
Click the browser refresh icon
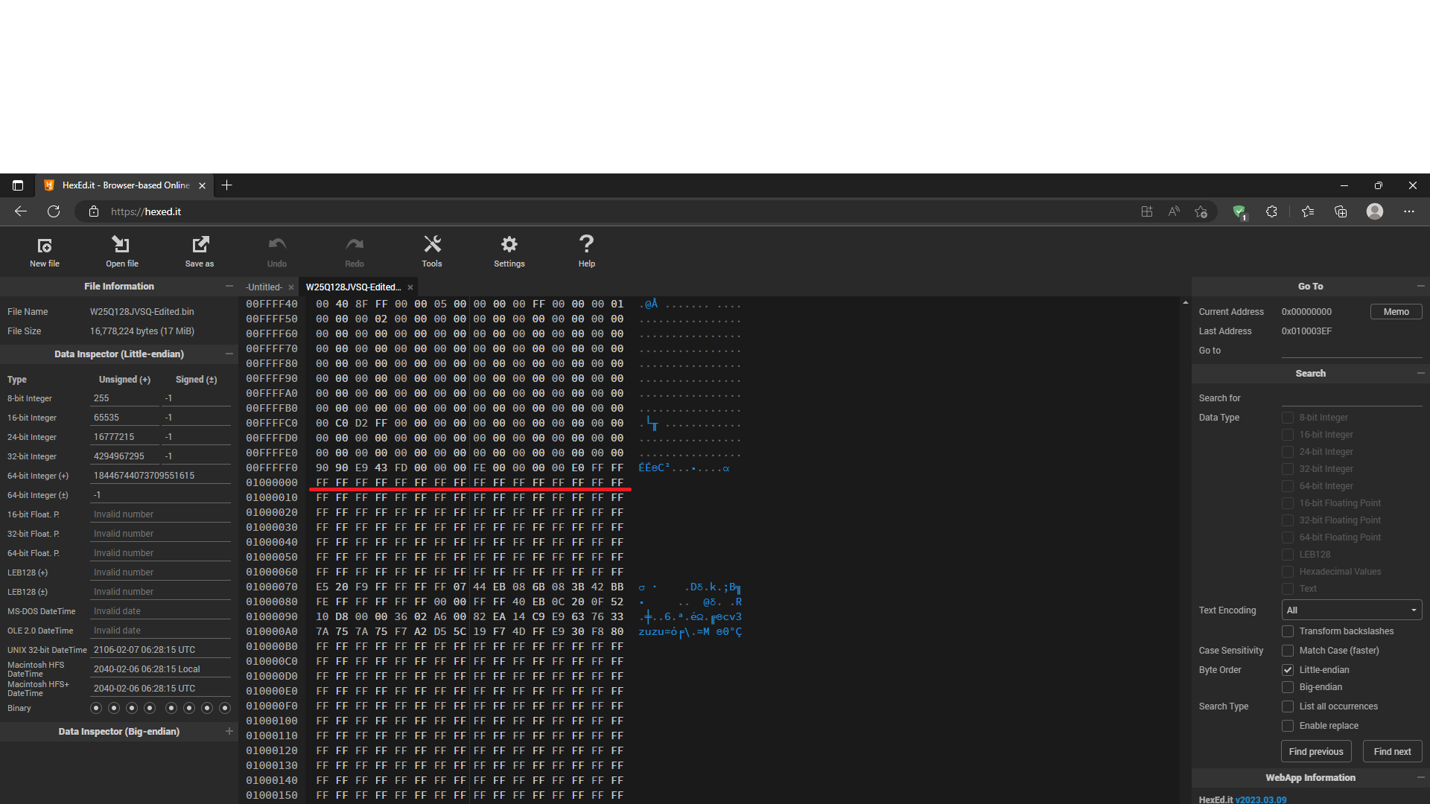coord(54,211)
